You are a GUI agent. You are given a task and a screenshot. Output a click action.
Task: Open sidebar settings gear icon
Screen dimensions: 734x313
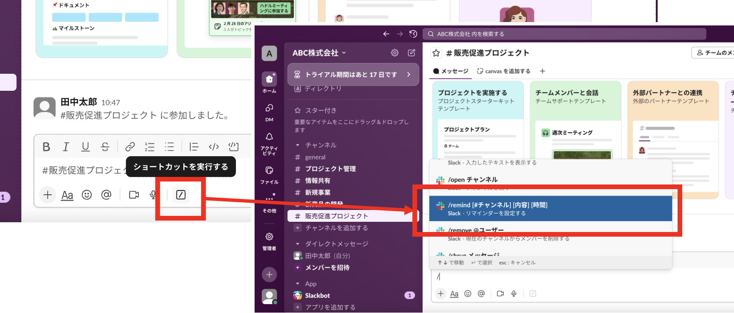point(395,53)
